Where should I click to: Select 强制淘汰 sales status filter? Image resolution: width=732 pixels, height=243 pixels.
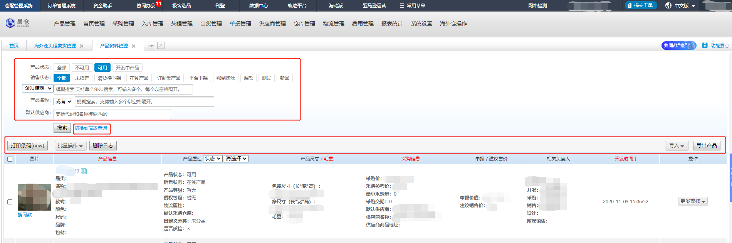click(226, 78)
